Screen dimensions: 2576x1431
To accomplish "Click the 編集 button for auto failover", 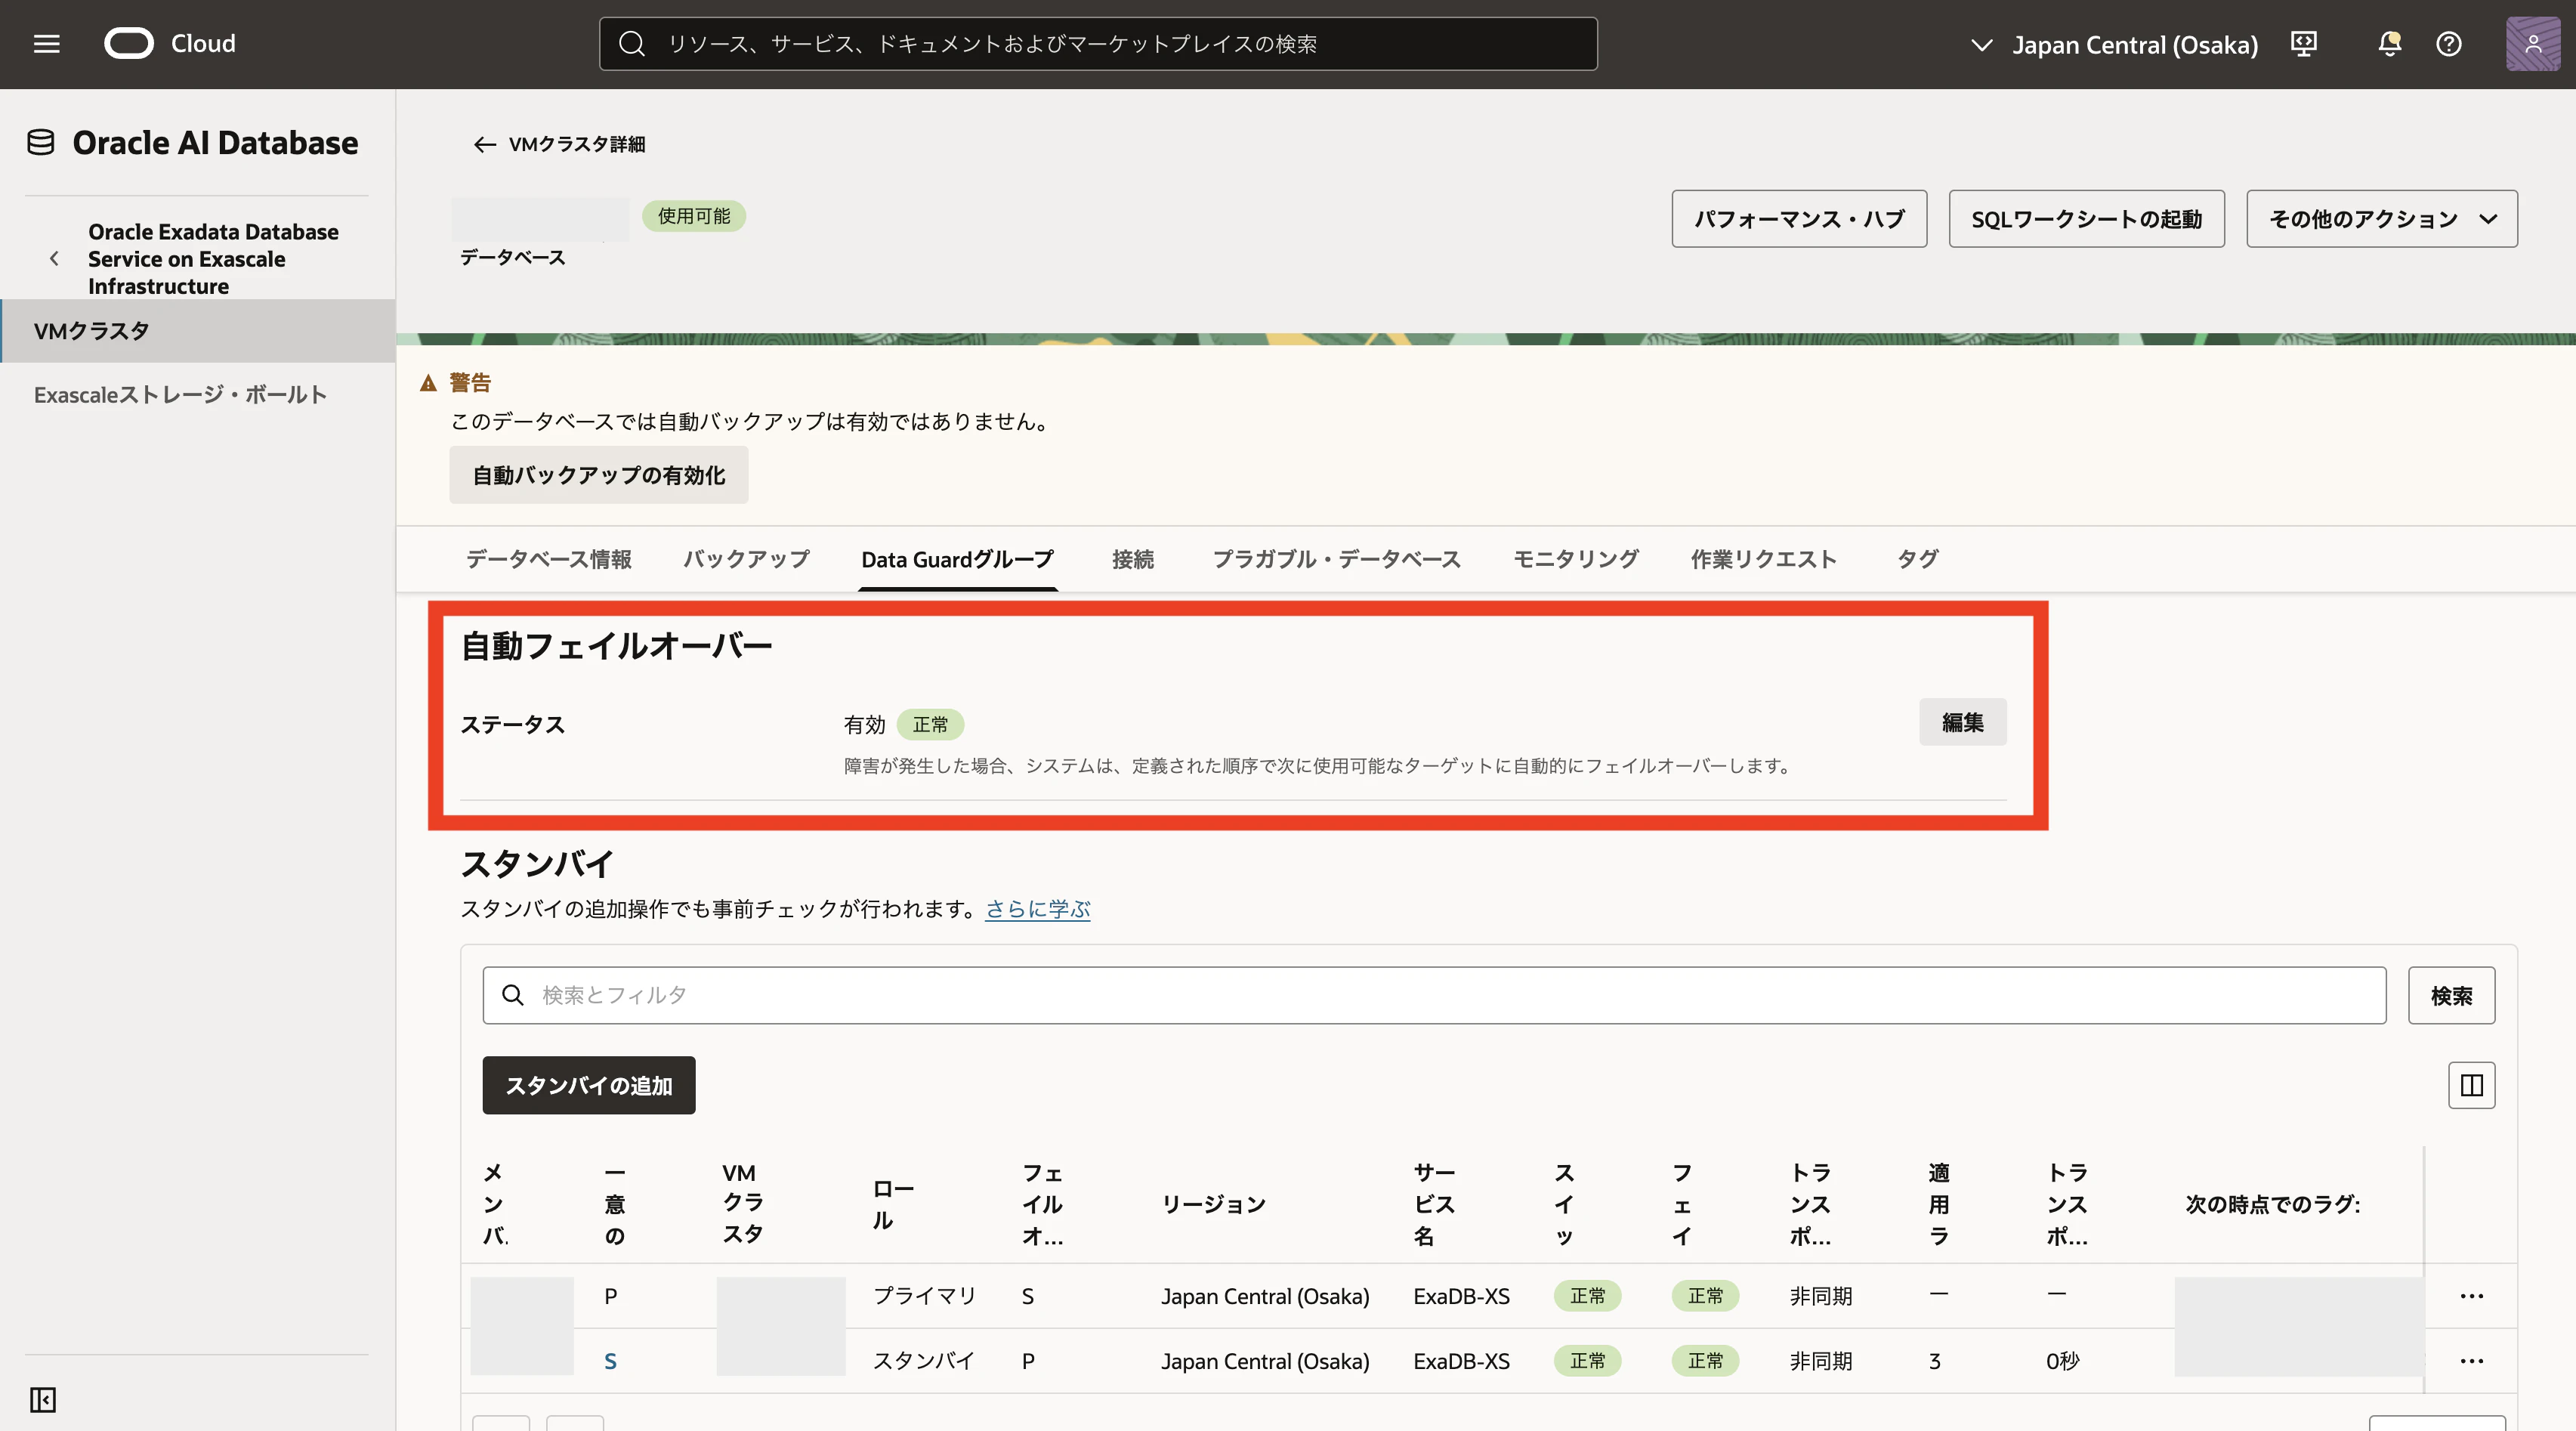I will click(x=1962, y=722).
